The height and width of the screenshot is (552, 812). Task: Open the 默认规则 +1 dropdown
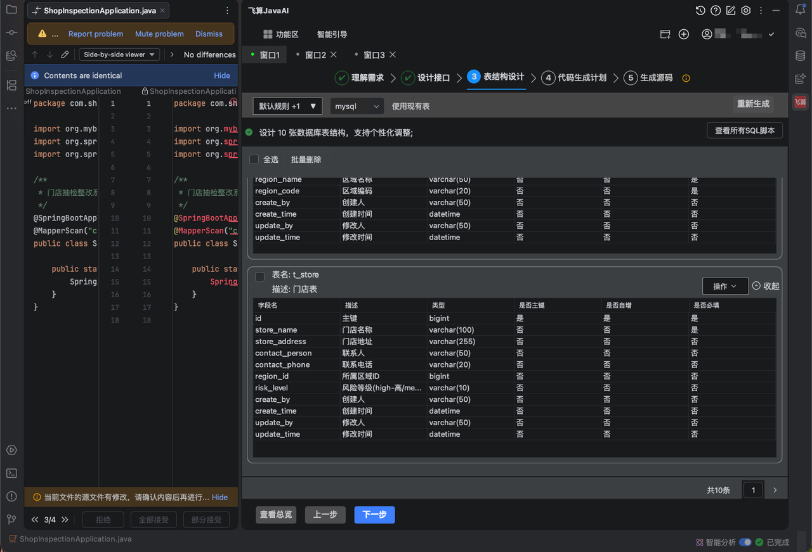[287, 106]
